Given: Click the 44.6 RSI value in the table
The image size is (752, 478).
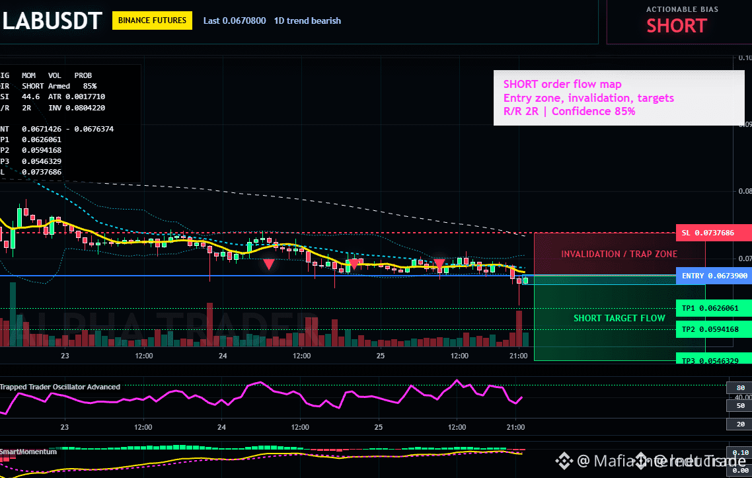Looking at the screenshot, I should coord(30,97).
